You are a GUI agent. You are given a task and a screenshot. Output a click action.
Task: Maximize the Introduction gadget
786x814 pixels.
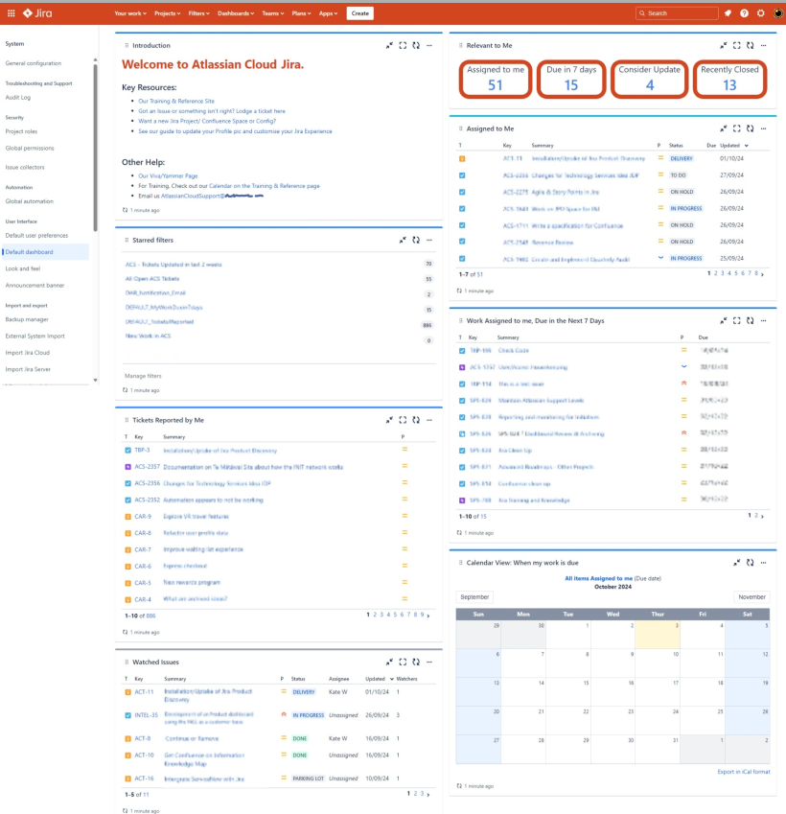tap(403, 46)
